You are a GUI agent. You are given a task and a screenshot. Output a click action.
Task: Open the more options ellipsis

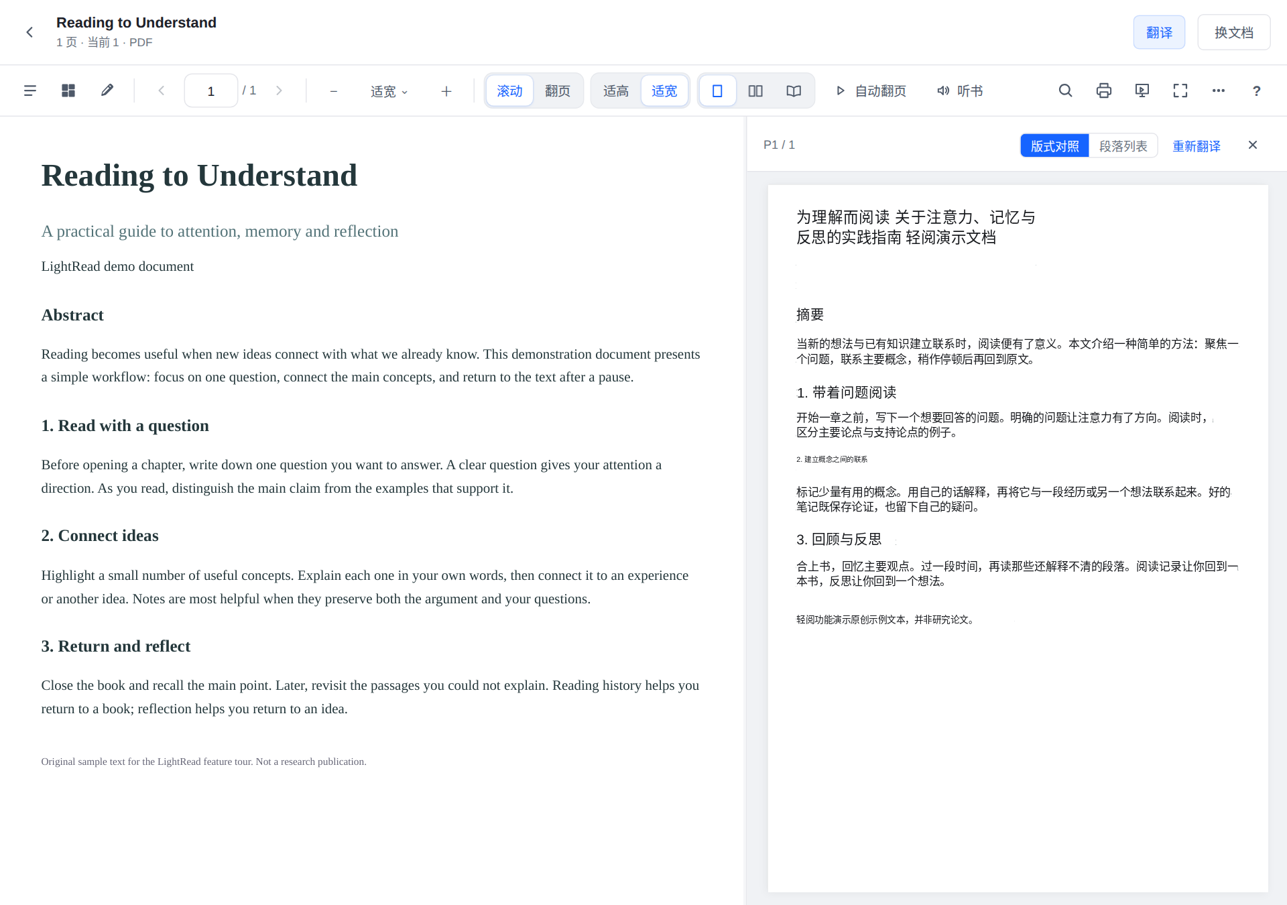[1219, 90]
